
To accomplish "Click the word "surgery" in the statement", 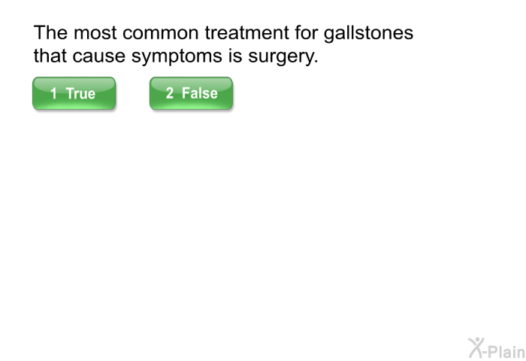I will (x=282, y=56).
